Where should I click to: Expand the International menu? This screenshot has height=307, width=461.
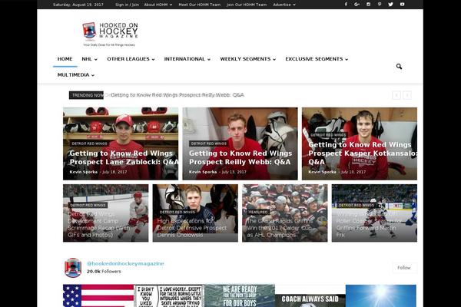tap(187, 59)
